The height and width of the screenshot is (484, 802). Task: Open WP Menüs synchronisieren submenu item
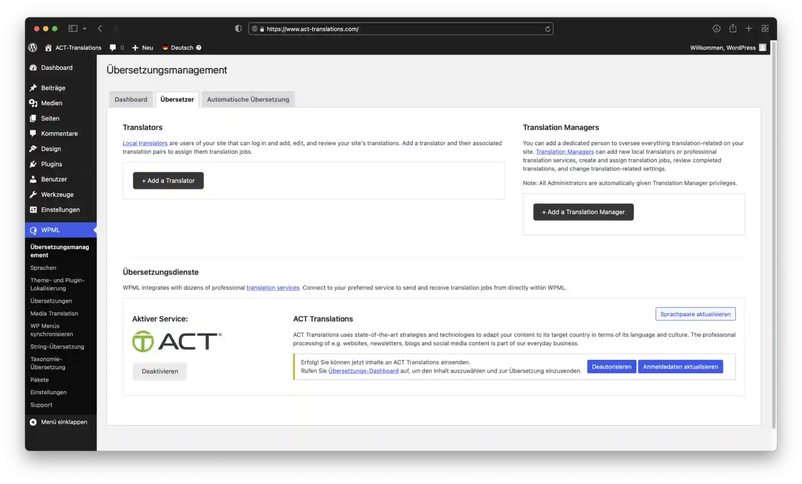pyautogui.click(x=52, y=330)
